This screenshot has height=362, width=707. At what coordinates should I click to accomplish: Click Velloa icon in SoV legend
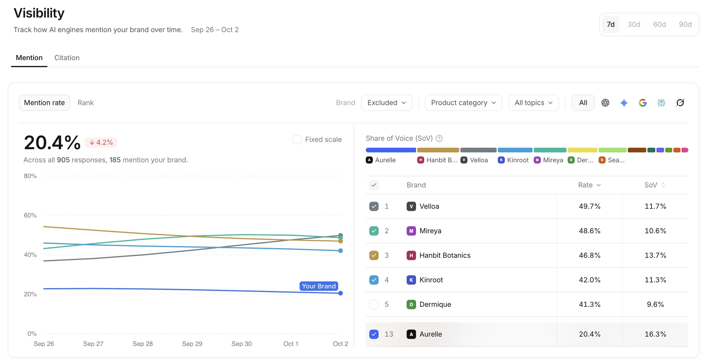(x=464, y=160)
